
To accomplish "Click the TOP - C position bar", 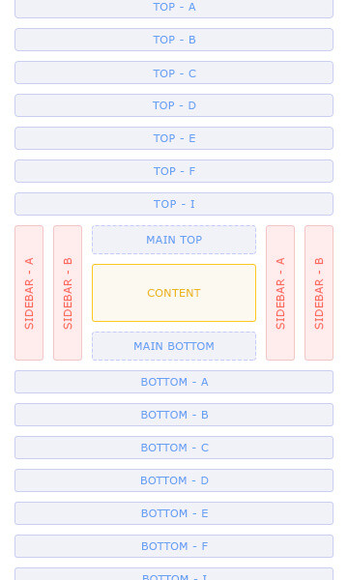I will coord(174,72).
